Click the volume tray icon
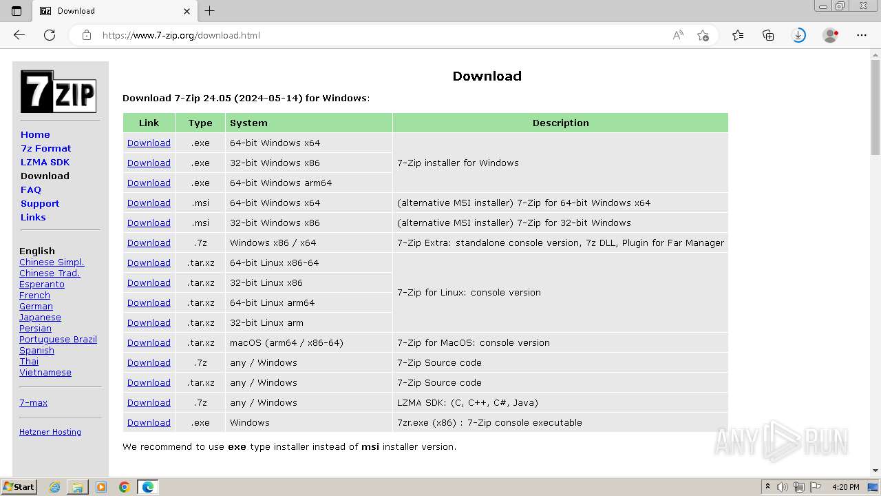Screen dimensions: 881x496 [x=783, y=487]
